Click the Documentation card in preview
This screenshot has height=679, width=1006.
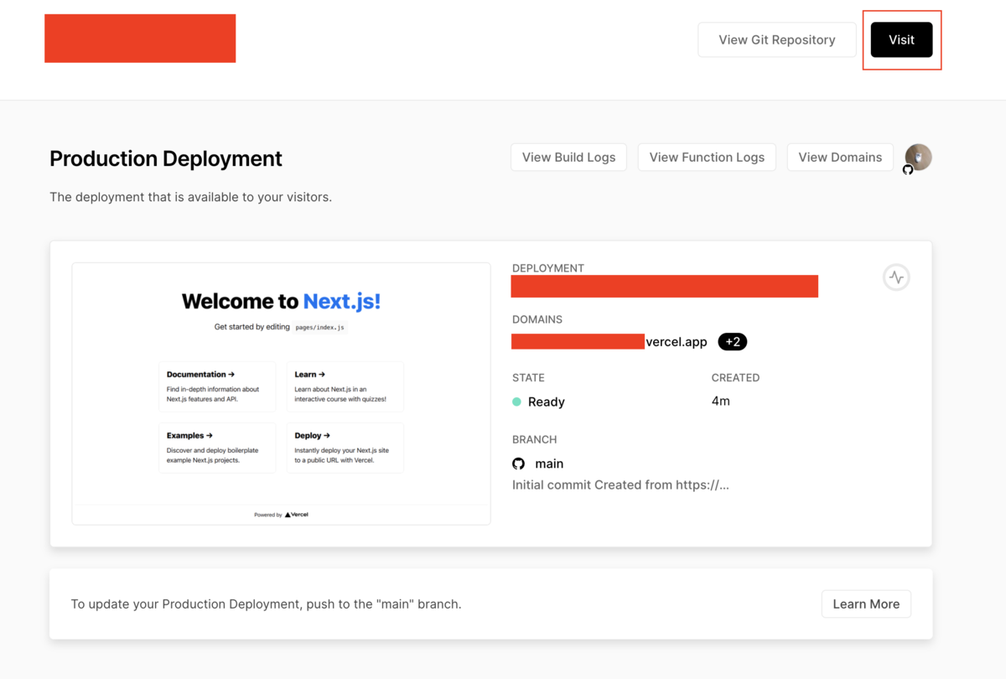(x=217, y=386)
